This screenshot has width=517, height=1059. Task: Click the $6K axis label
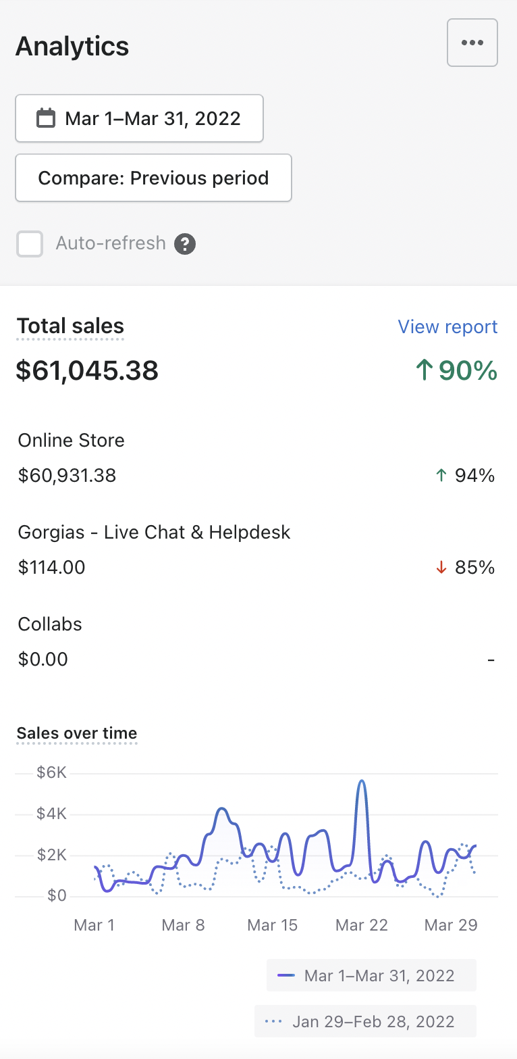point(51,772)
